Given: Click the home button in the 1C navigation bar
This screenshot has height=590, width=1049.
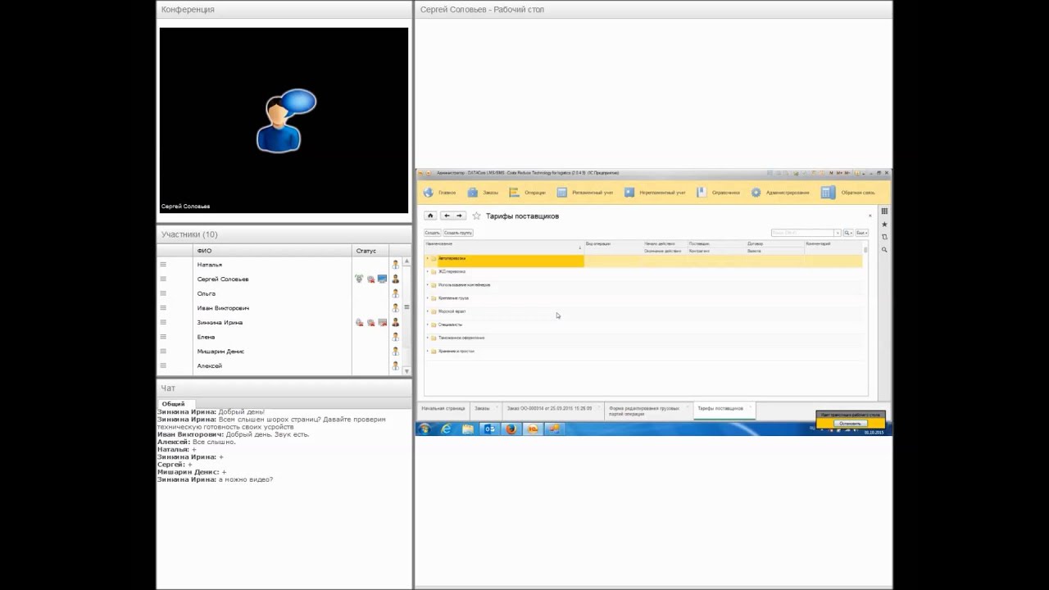Looking at the screenshot, I should 430,216.
